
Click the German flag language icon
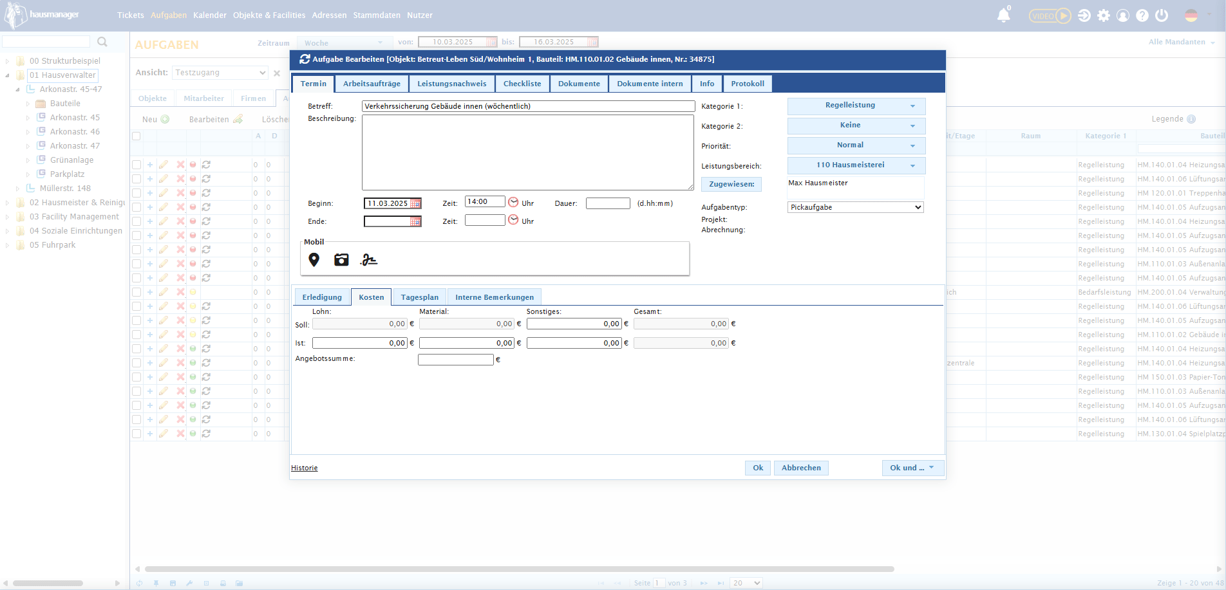(x=1191, y=15)
